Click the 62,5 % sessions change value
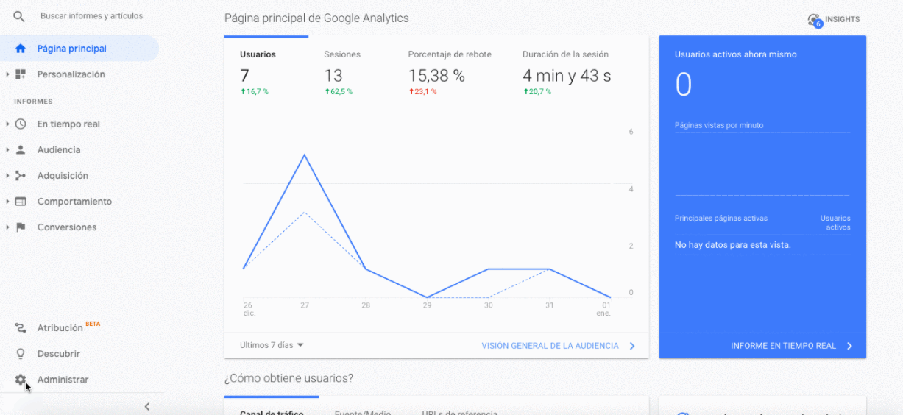 pos(339,92)
